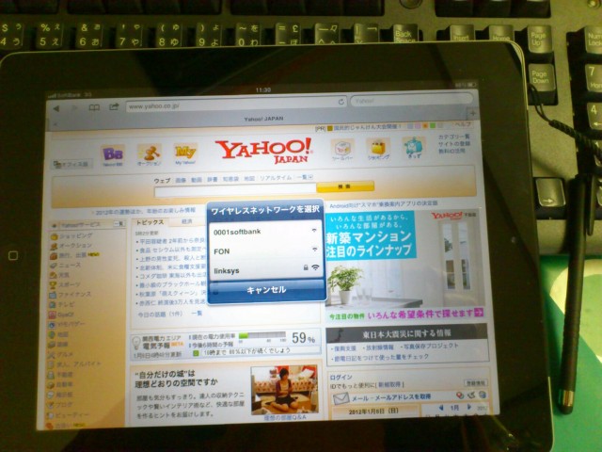Select the 0001softbank network
Viewport: 602px width, 452px height.
(265, 232)
